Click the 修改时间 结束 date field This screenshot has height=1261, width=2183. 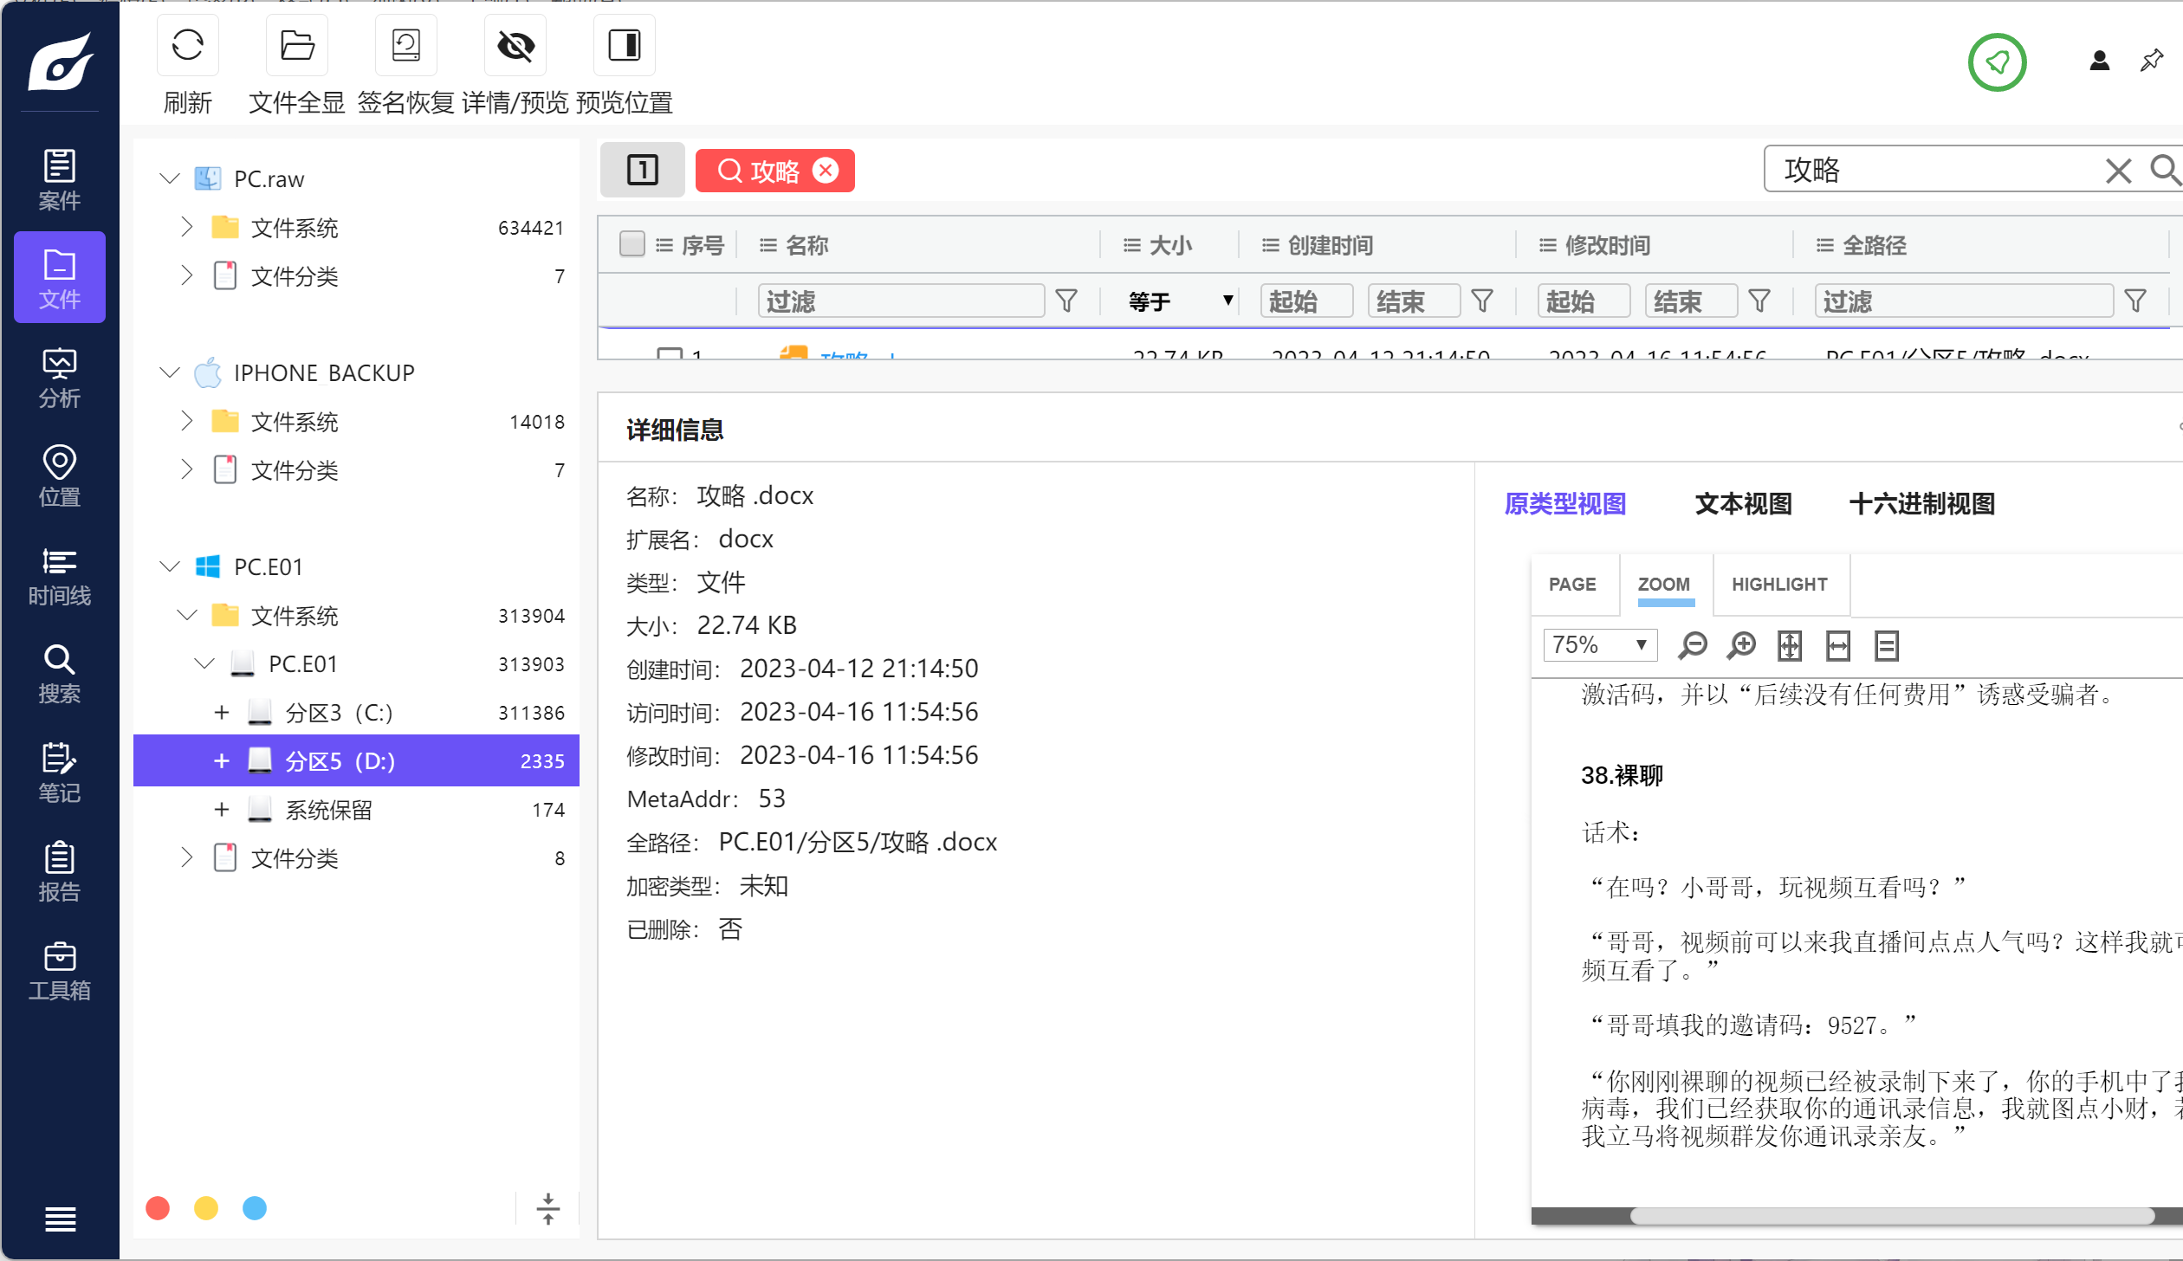[1691, 301]
